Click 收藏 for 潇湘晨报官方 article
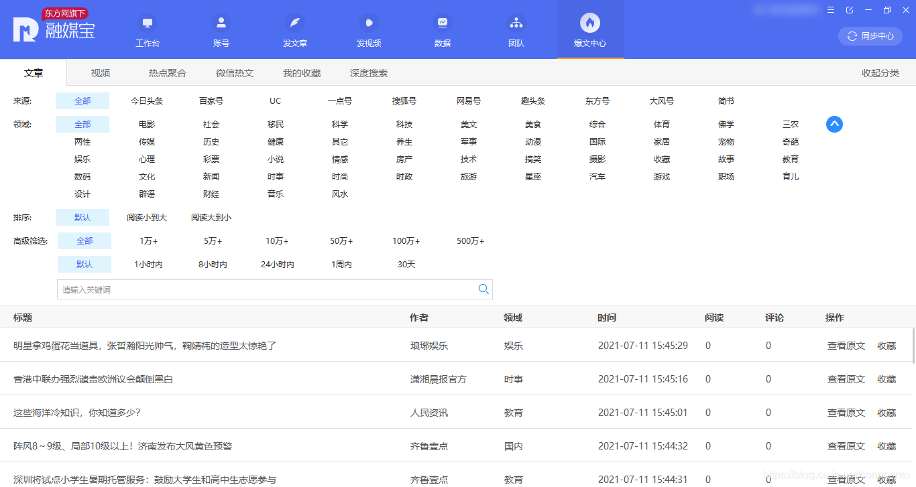 pyautogui.click(x=886, y=379)
